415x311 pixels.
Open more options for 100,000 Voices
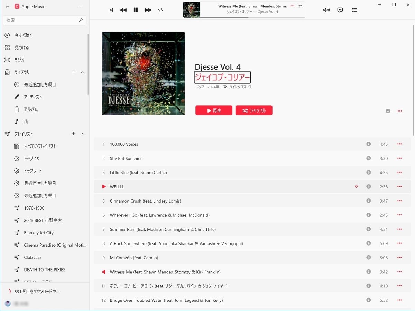pos(399,144)
